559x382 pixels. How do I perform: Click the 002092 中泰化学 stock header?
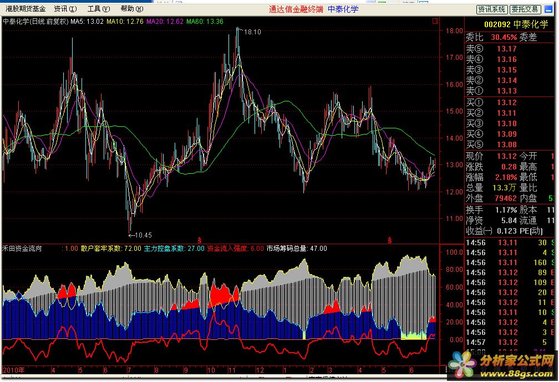(x=516, y=24)
